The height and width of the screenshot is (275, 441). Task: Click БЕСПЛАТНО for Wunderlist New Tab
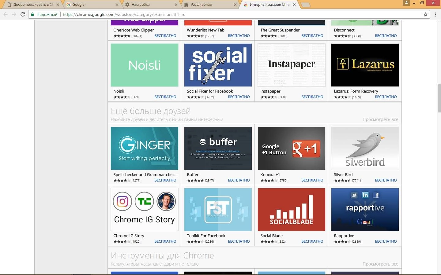tap(239, 36)
